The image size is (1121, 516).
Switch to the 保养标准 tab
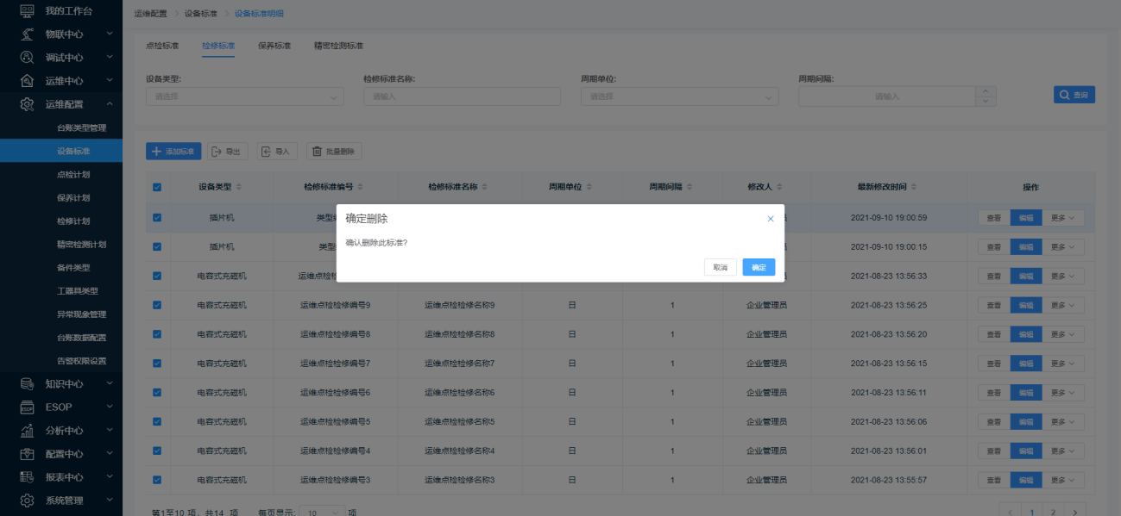point(274,46)
